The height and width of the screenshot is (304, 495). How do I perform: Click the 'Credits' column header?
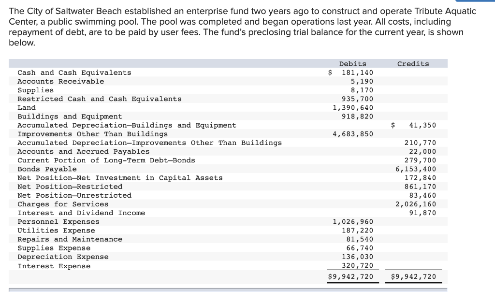[413, 64]
